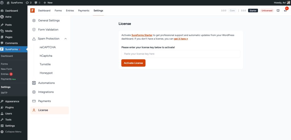Open Dashboard submenu under SureForms
This screenshot has width=291, height=140.
click(x=7, y=56)
